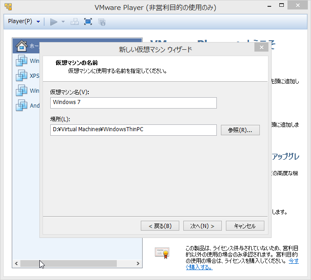Click the < 戻る(B) back button
The width and height of the screenshot is (311, 280).
pyautogui.click(x=160, y=226)
